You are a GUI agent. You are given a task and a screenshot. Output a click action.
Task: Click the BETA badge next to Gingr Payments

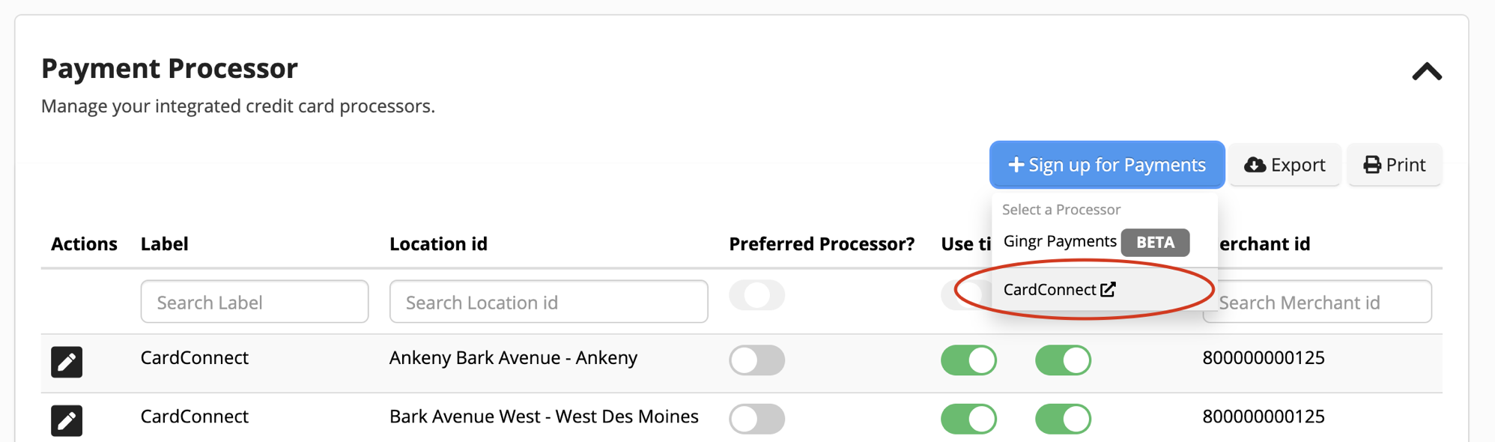1155,242
